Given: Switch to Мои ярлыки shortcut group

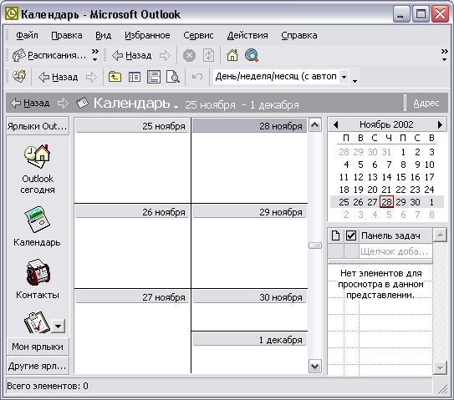Looking at the screenshot, I should [38, 347].
